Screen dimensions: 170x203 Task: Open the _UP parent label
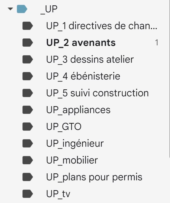click(x=49, y=9)
